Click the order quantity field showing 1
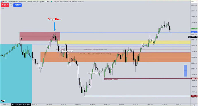Image resolution: width=198 pixels, height=106 pixels. pos(11,6)
